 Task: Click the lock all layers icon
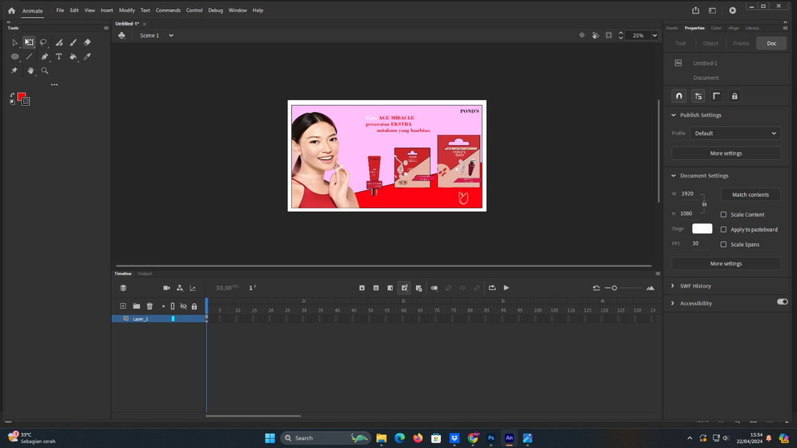[194, 306]
